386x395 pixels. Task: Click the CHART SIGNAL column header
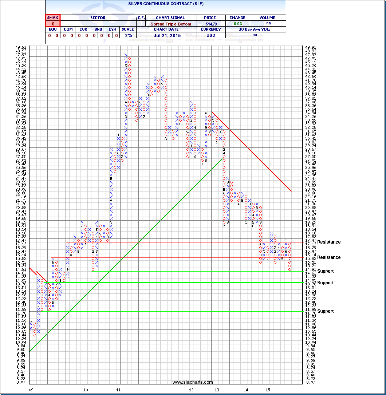tap(171, 17)
